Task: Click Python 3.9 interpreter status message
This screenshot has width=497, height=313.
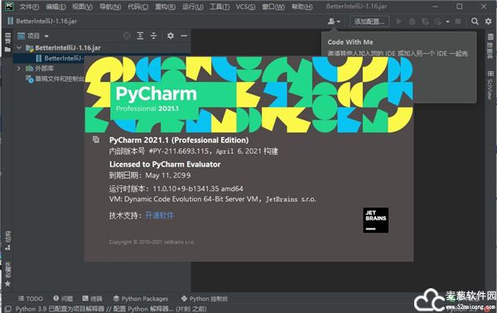Action: pos(111,309)
